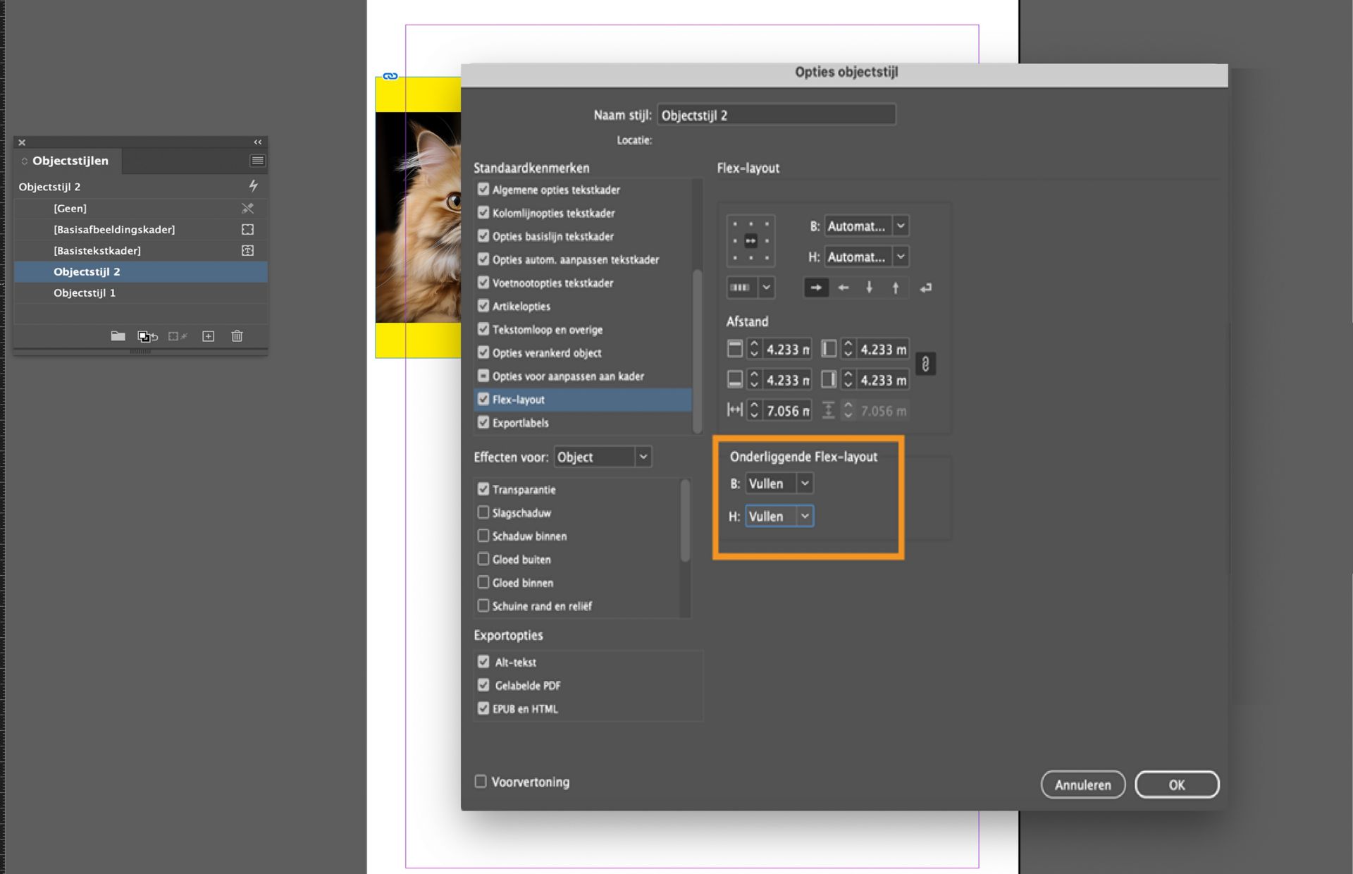This screenshot has width=1353, height=874.
Task: Set flex direction to right arrow
Action: (816, 288)
